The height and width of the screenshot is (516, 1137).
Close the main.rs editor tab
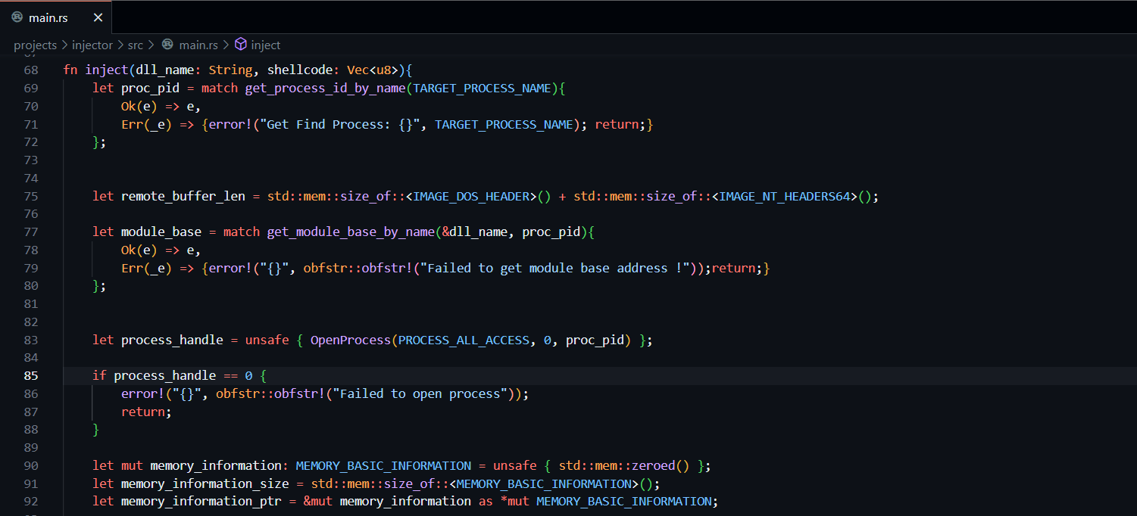click(98, 17)
